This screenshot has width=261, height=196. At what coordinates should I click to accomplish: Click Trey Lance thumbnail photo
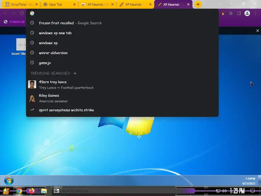(x=32, y=84)
